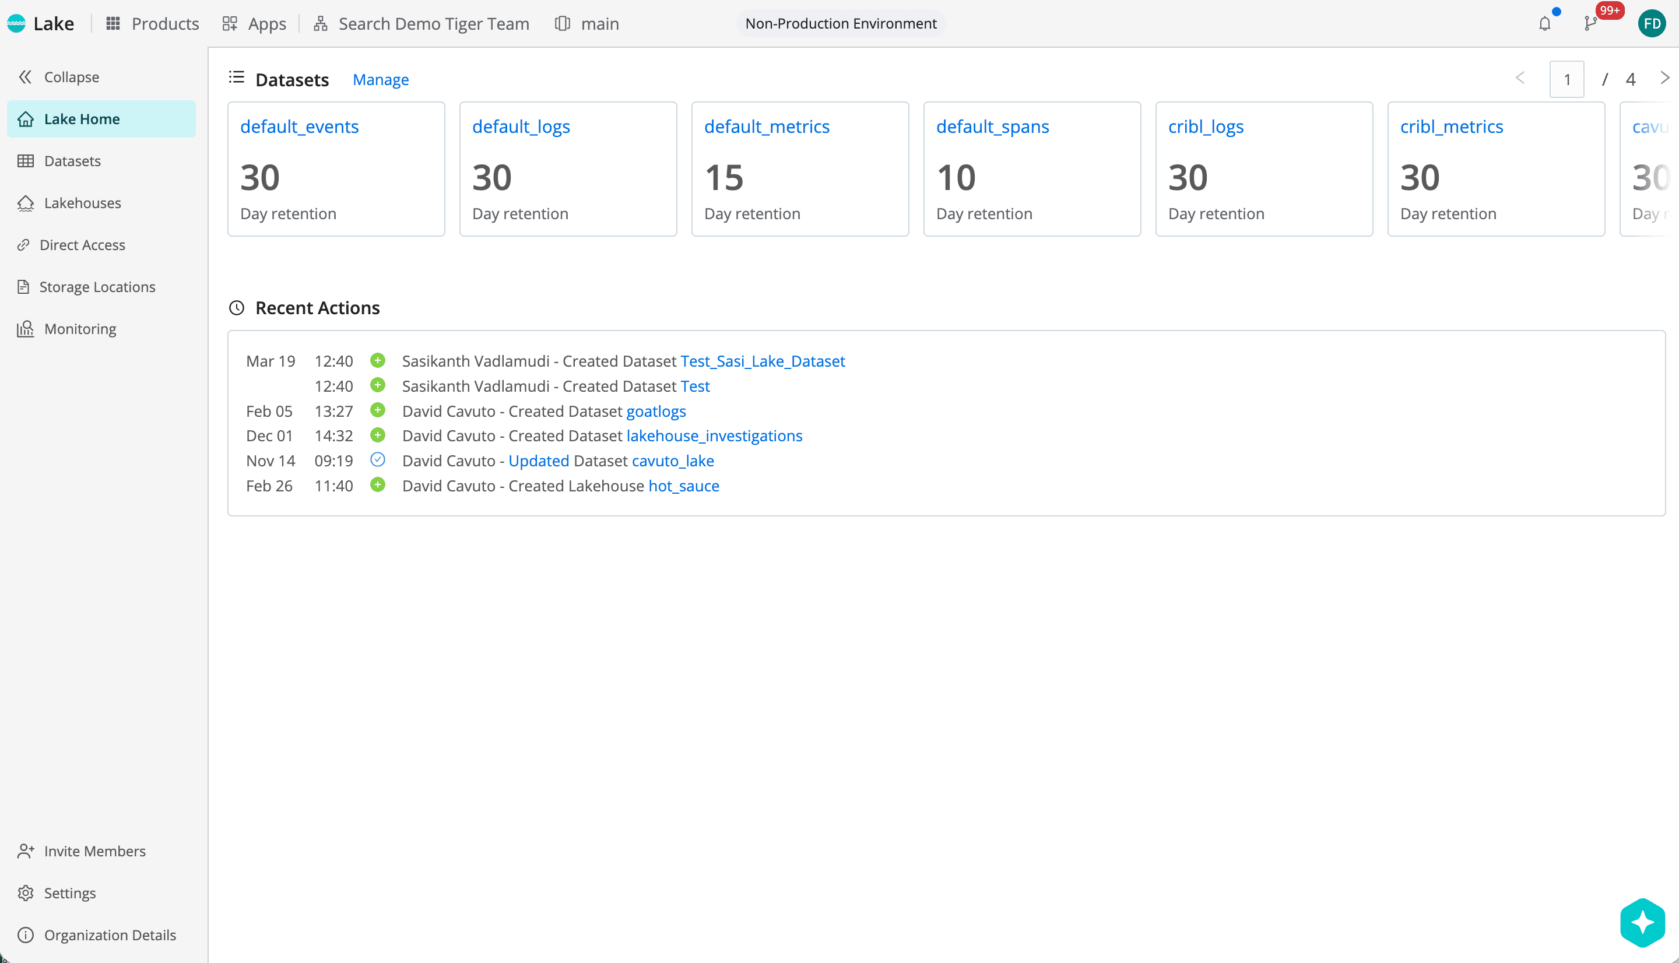The height and width of the screenshot is (963, 1679).
Task: Open the default_metrics dataset card
Action: pyautogui.click(x=800, y=168)
